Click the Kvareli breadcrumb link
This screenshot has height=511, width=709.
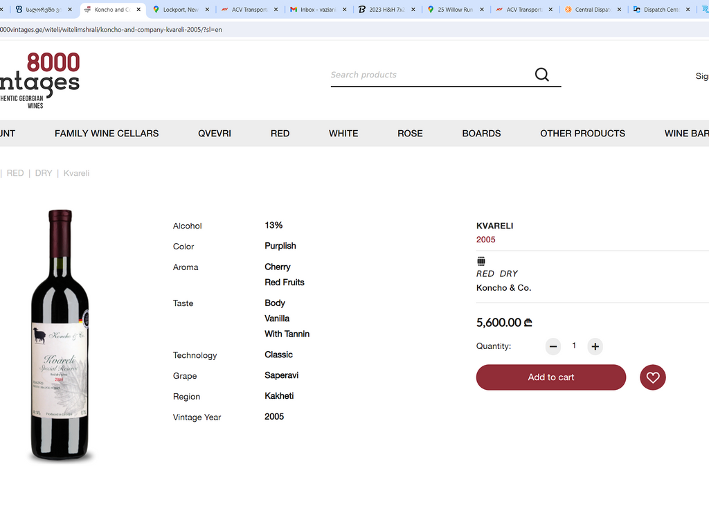[x=76, y=173]
